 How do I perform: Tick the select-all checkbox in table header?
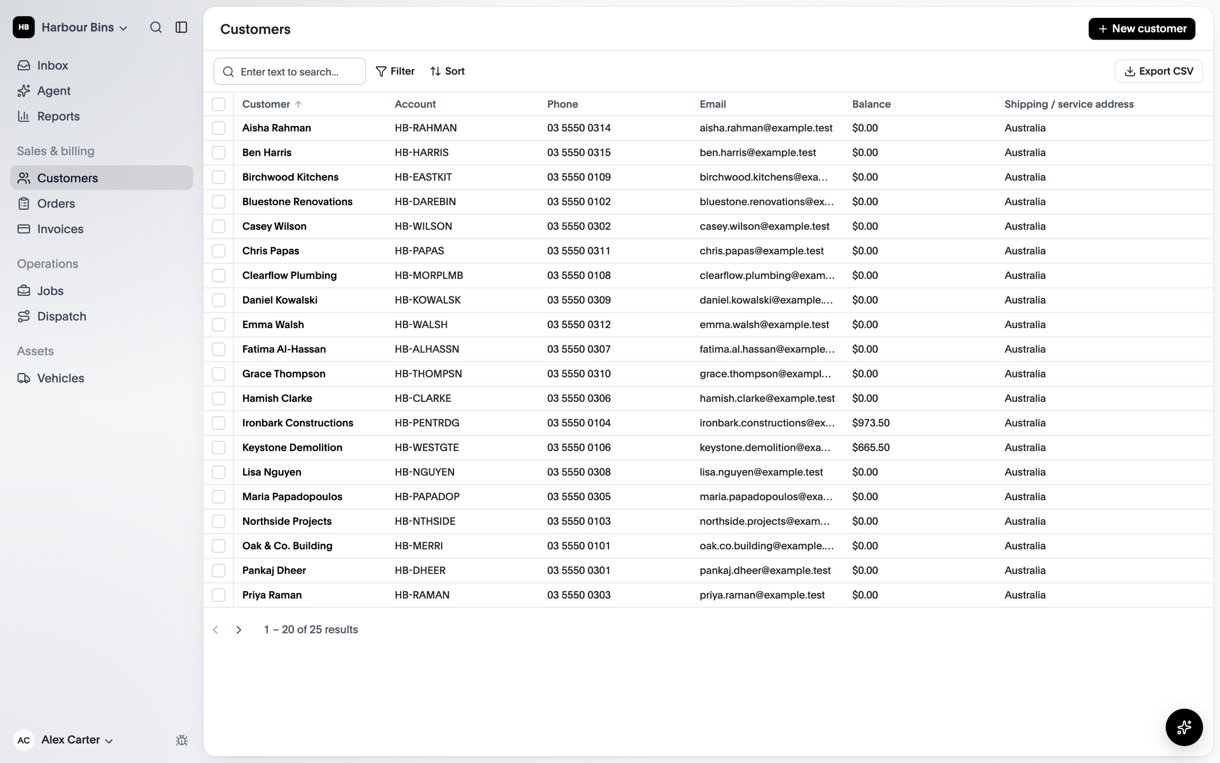[219, 104]
